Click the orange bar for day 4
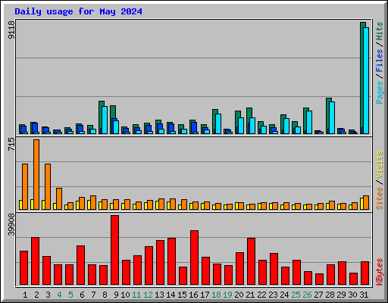Screen dimensions: 388x303 pos(59,198)
